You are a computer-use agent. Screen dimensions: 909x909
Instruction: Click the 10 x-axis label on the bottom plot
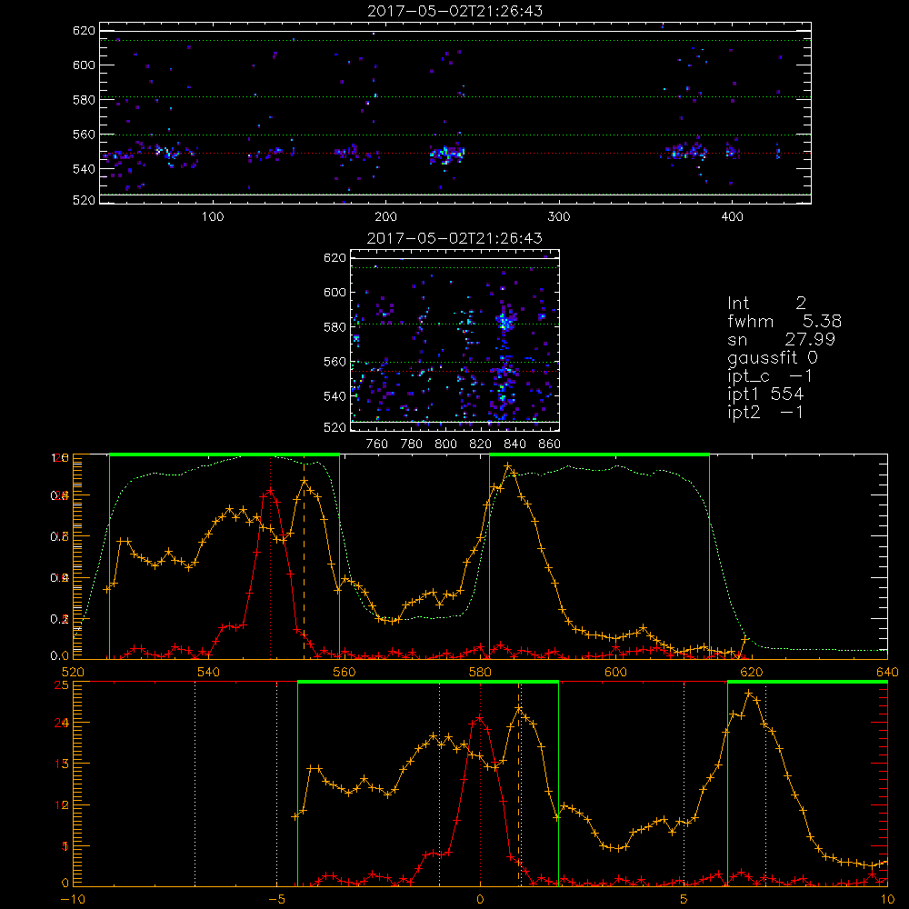pos(887,899)
